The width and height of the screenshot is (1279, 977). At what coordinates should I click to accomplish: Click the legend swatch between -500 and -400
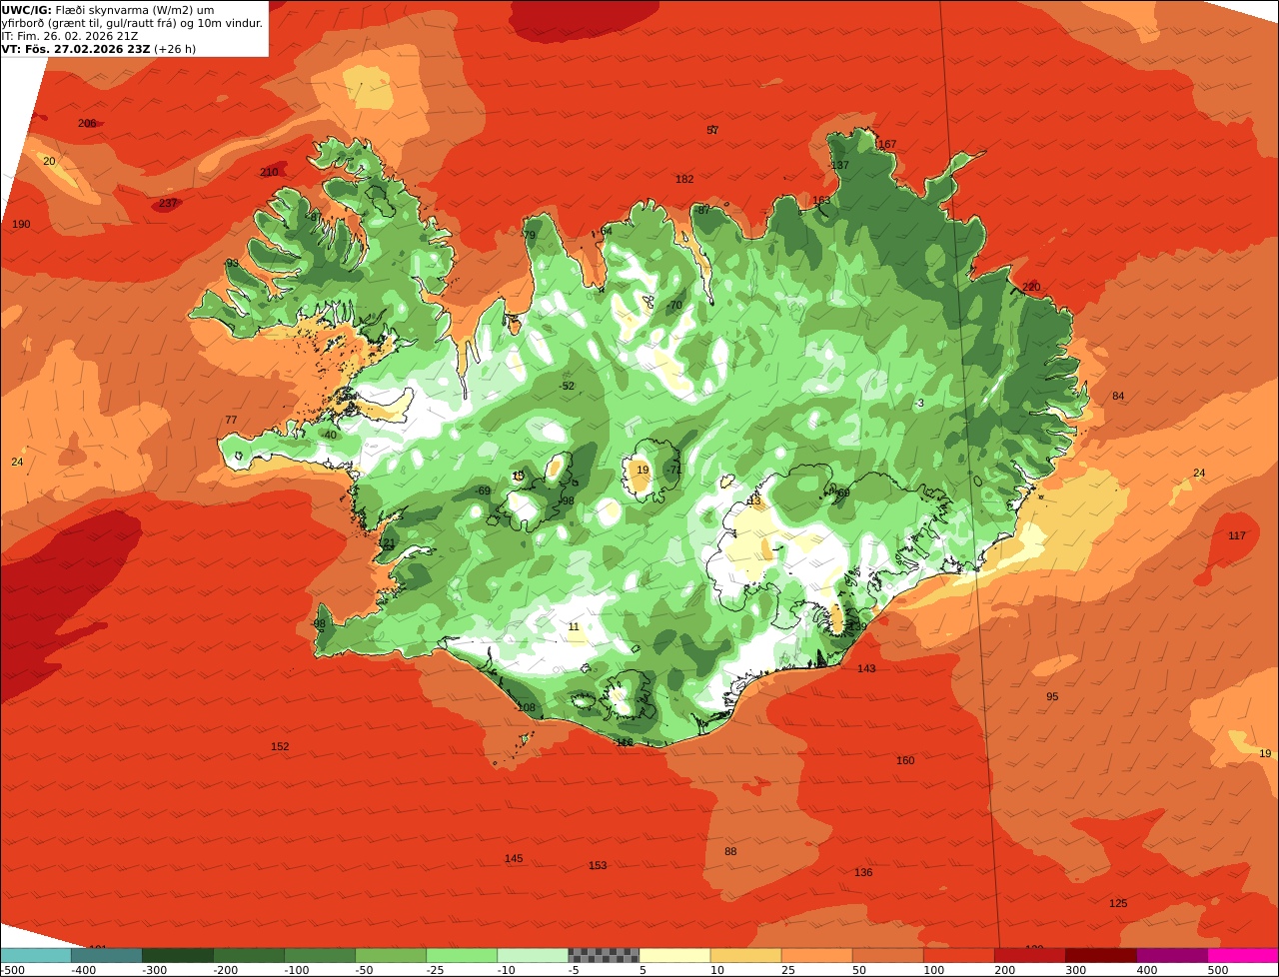(x=35, y=955)
